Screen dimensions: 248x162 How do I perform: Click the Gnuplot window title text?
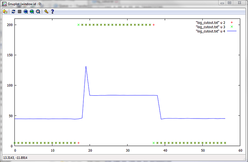pyautogui.click(x=24, y=4)
